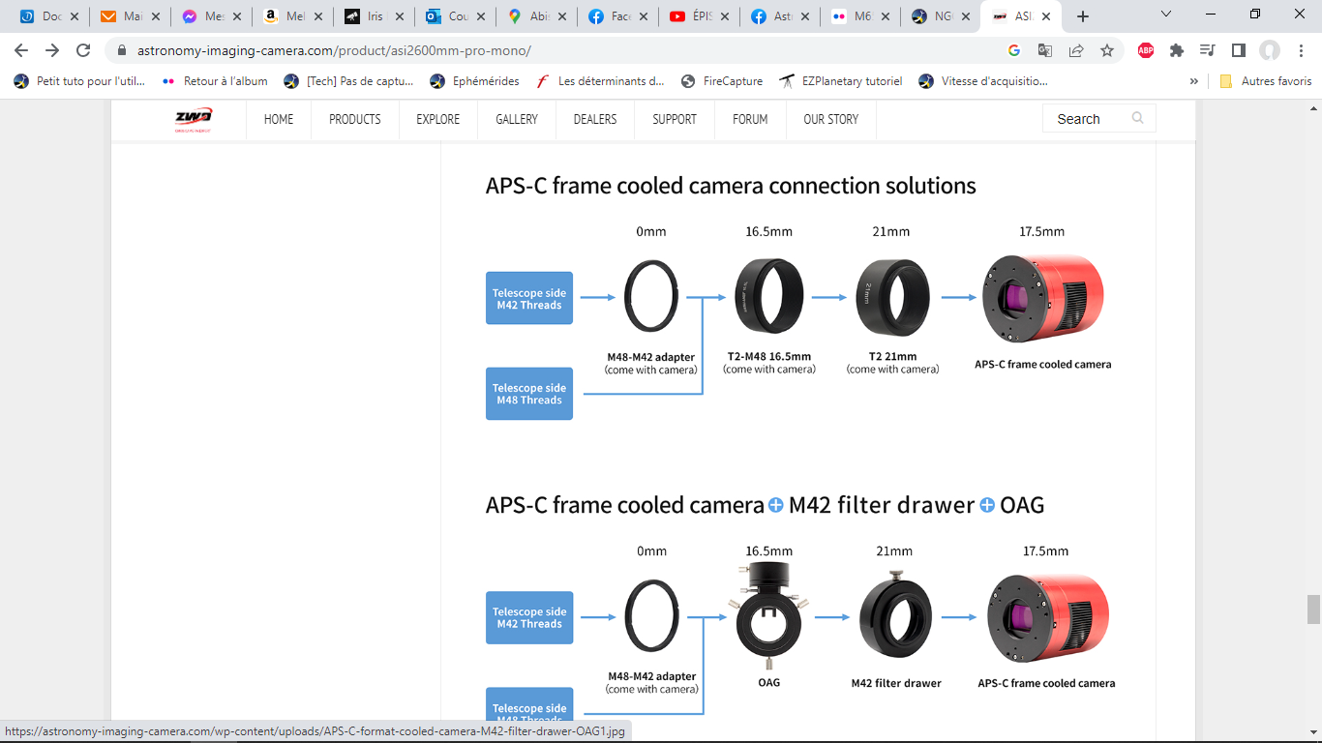
Task: Open the PRODUCTS menu
Action: point(355,119)
